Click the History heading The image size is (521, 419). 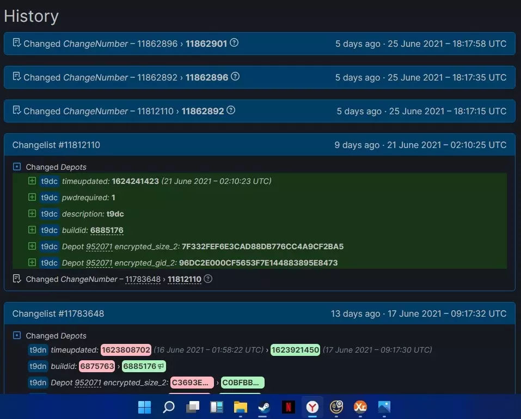(31, 16)
